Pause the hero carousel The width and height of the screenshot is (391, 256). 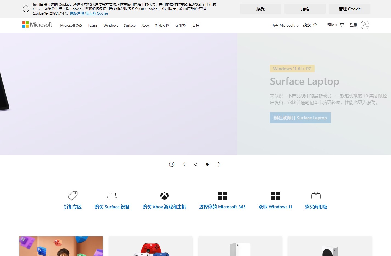click(x=172, y=164)
